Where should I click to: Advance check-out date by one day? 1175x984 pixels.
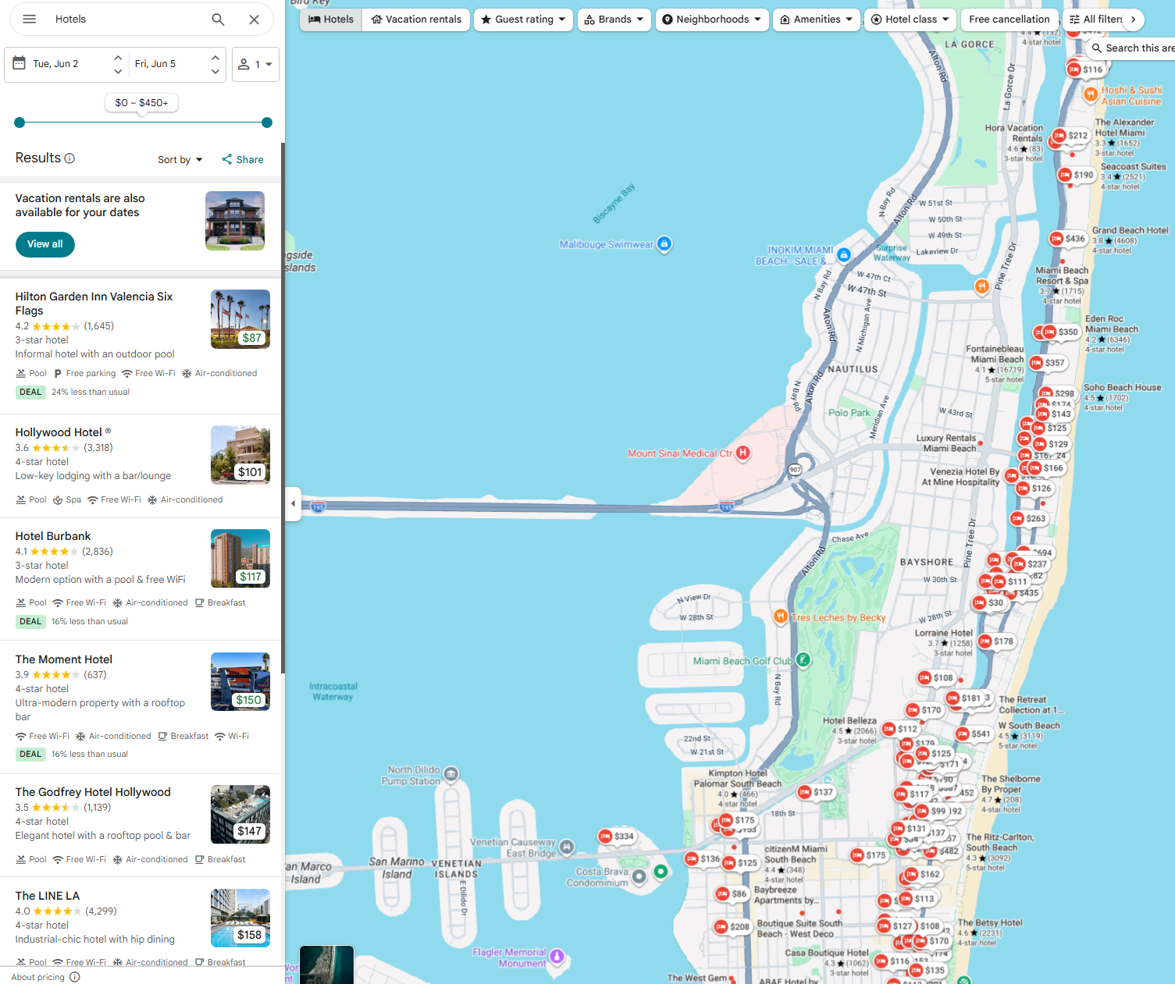click(215, 58)
